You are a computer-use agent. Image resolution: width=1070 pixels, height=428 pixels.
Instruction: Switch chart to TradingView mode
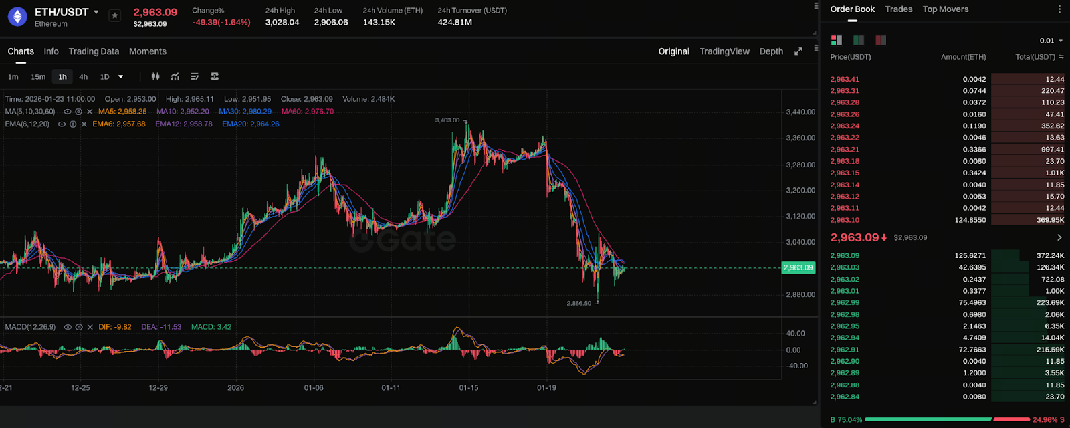(724, 51)
